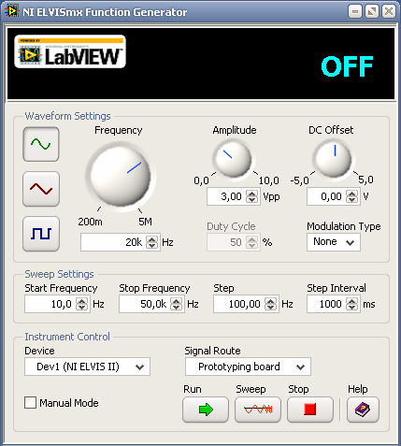Enable the Manual Mode checkbox
401x446 pixels.
pyautogui.click(x=30, y=402)
